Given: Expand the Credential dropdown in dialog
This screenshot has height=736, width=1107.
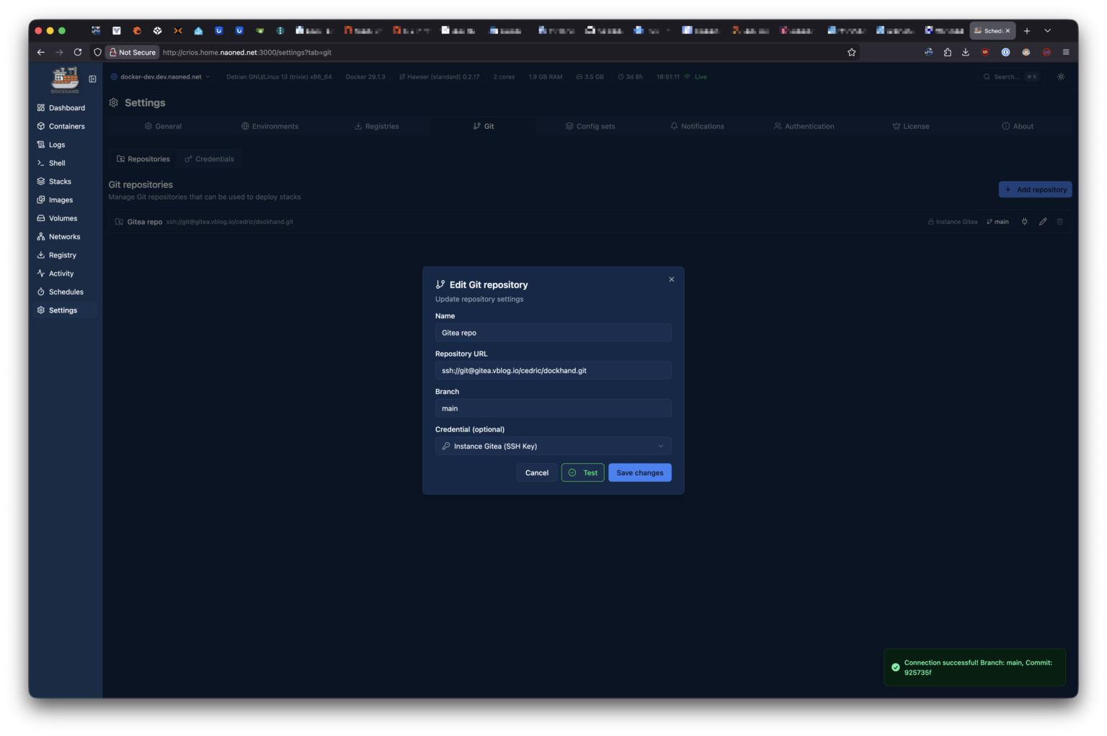Looking at the screenshot, I should pyautogui.click(x=553, y=446).
